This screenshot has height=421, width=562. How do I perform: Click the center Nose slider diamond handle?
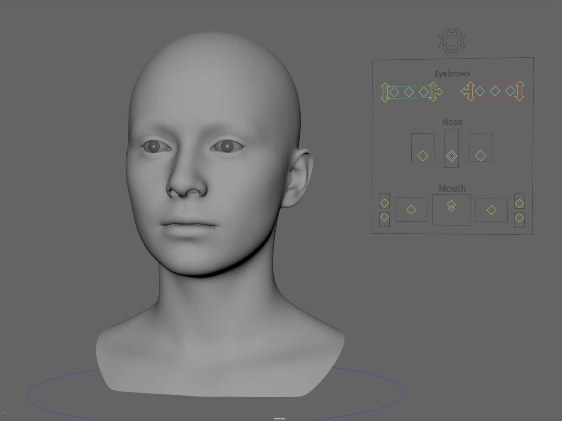tap(451, 156)
